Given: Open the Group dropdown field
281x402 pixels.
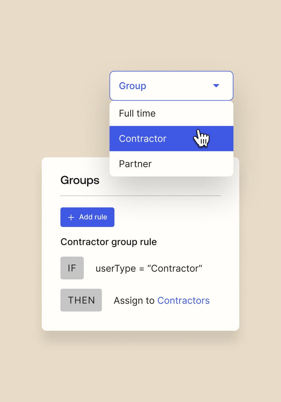Looking at the screenshot, I should point(171,86).
